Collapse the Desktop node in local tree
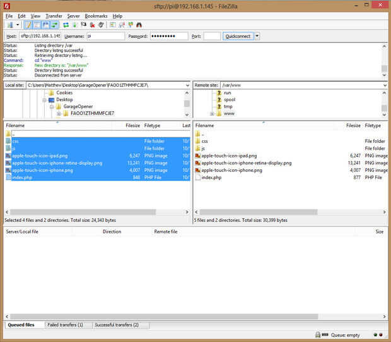The height and width of the screenshot is (342, 391). tap(44, 100)
